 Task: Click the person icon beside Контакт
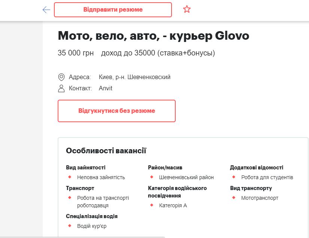coord(61,88)
